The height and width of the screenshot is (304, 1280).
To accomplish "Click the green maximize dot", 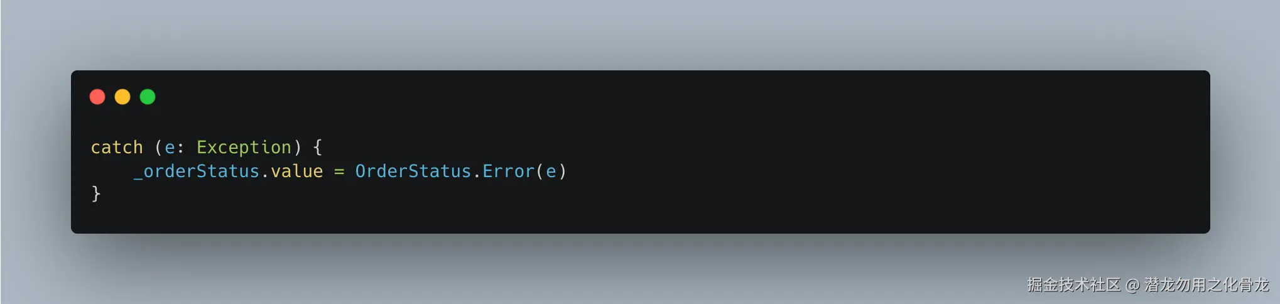I will (x=148, y=97).
